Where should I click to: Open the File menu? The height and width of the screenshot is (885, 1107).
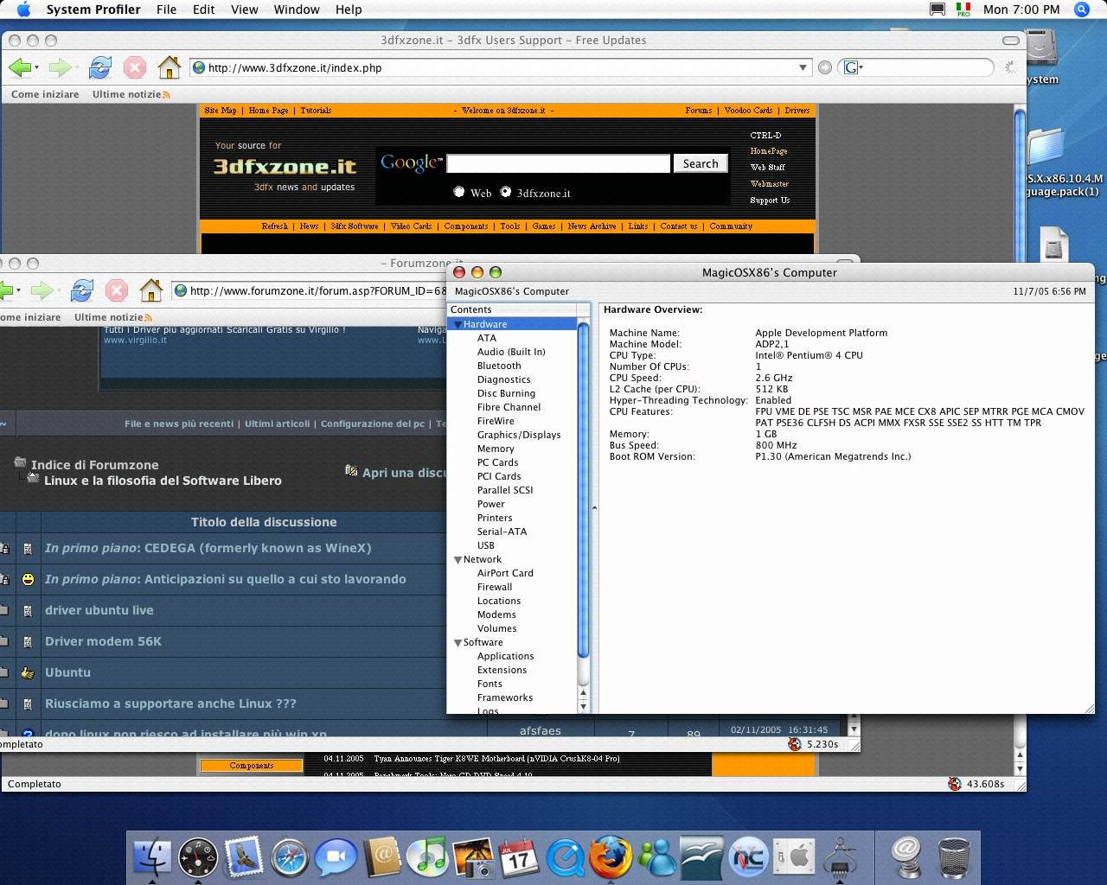coord(166,10)
